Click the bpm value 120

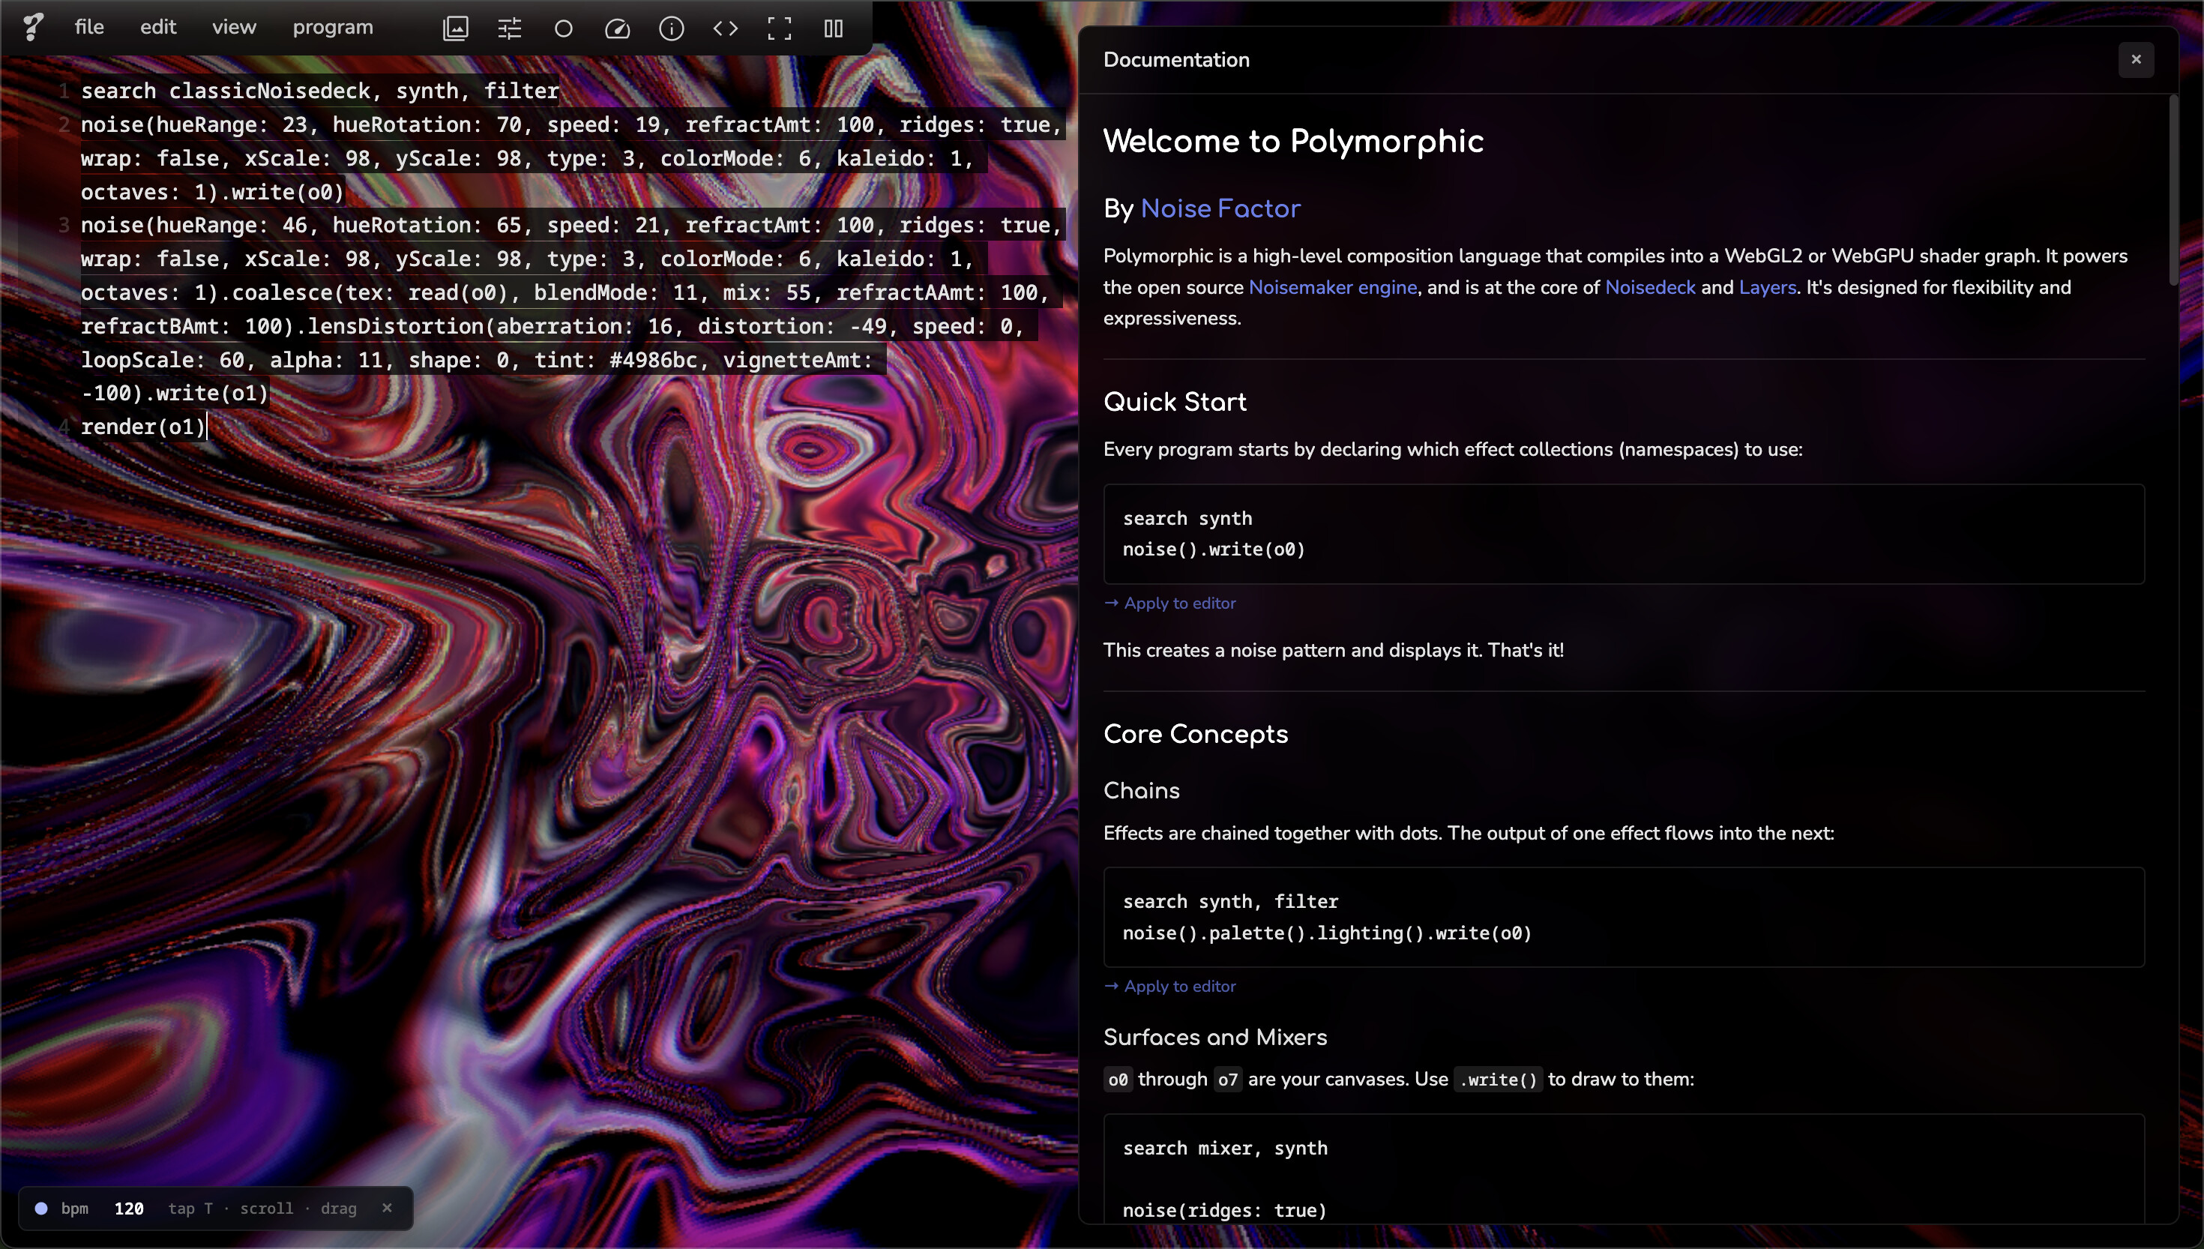tap(129, 1208)
